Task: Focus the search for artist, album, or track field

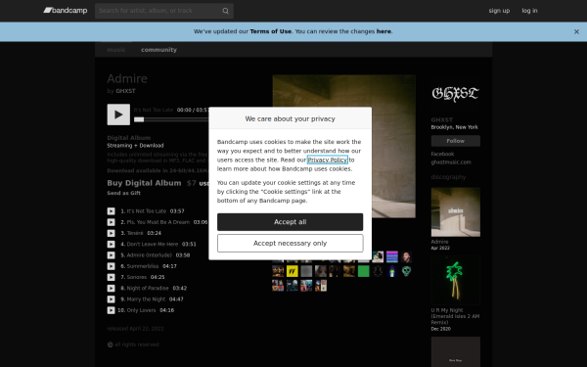Action: click(x=158, y=11)
